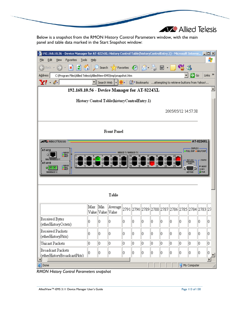Expand the Links toolbar chevron
240x310 pixels.
pos(213,75)
